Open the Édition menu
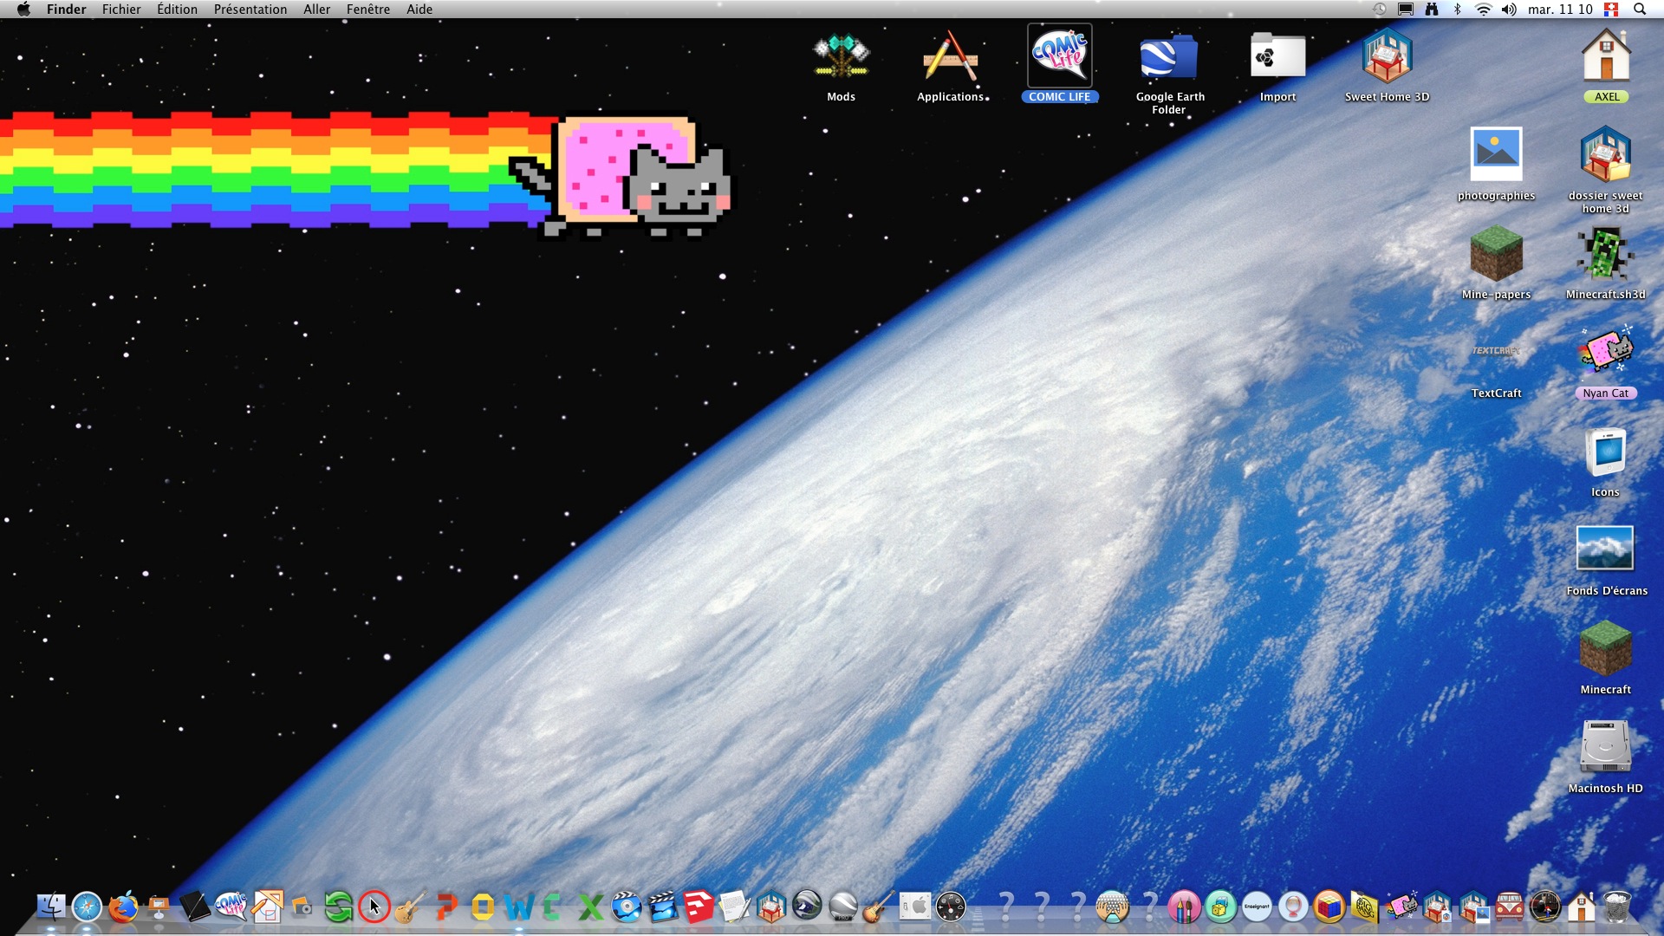The width and height of the screenshot is (1664, 936). pos(177,10)
